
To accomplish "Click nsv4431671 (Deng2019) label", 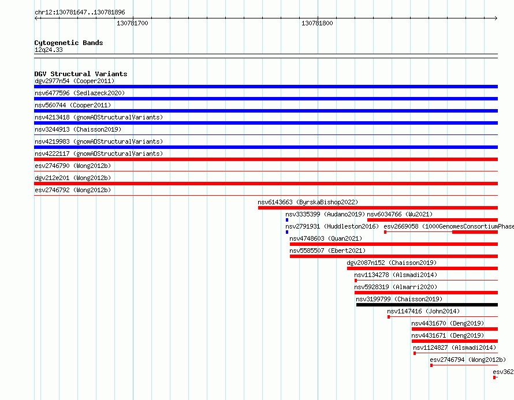I will tap(448, 335).
